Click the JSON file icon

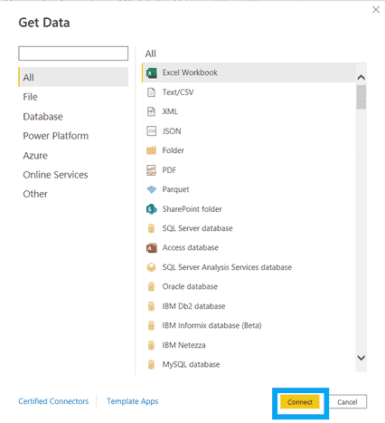coord(151,131)
